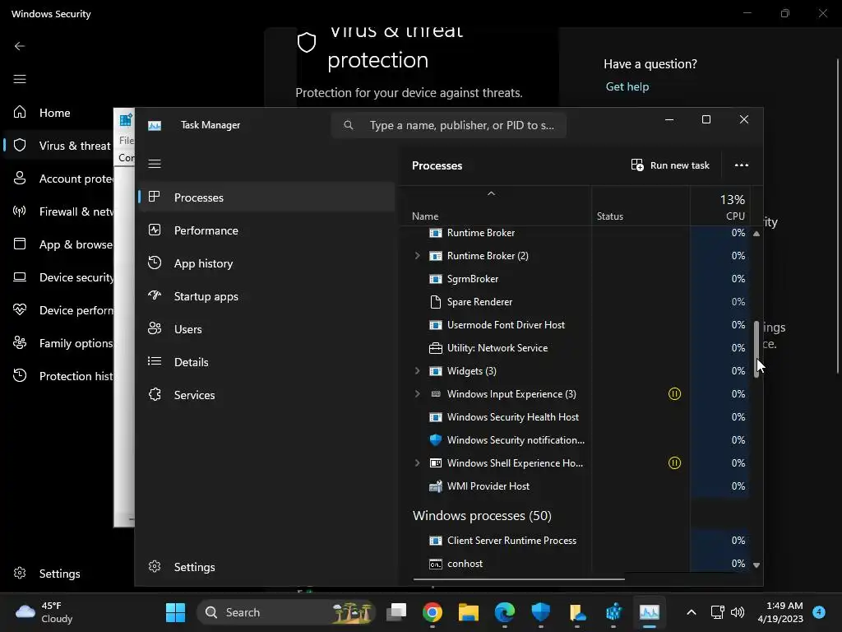842x632 pixels.
Task: Go to Startup apps page
Action: point(267,296)
